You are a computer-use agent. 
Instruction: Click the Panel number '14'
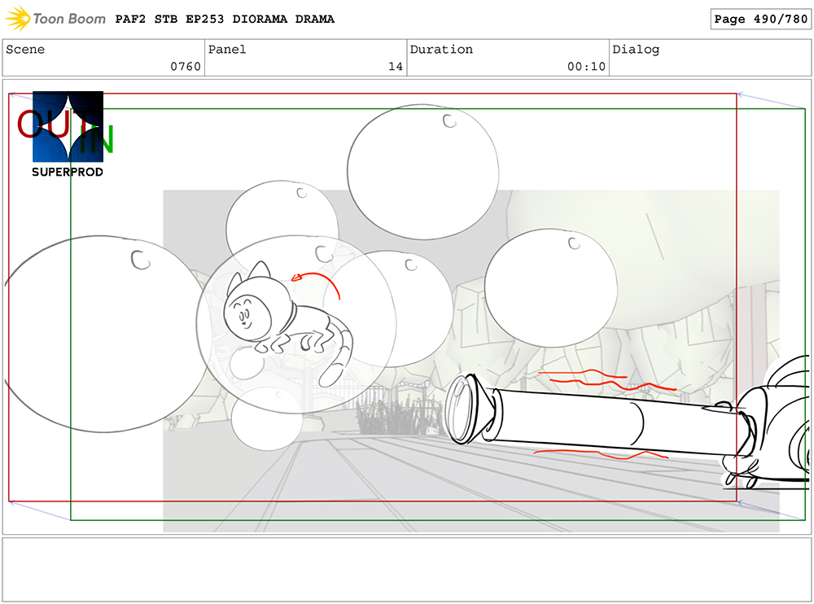pyautogui.click(x=396, y=67)
